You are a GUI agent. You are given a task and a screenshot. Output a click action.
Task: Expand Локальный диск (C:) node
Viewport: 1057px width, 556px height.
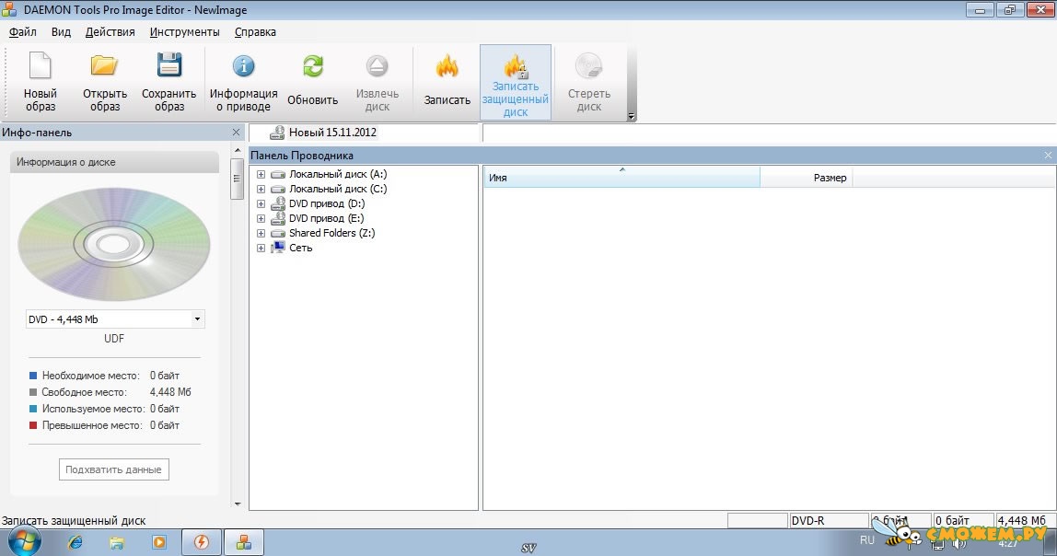coord(261,190)
